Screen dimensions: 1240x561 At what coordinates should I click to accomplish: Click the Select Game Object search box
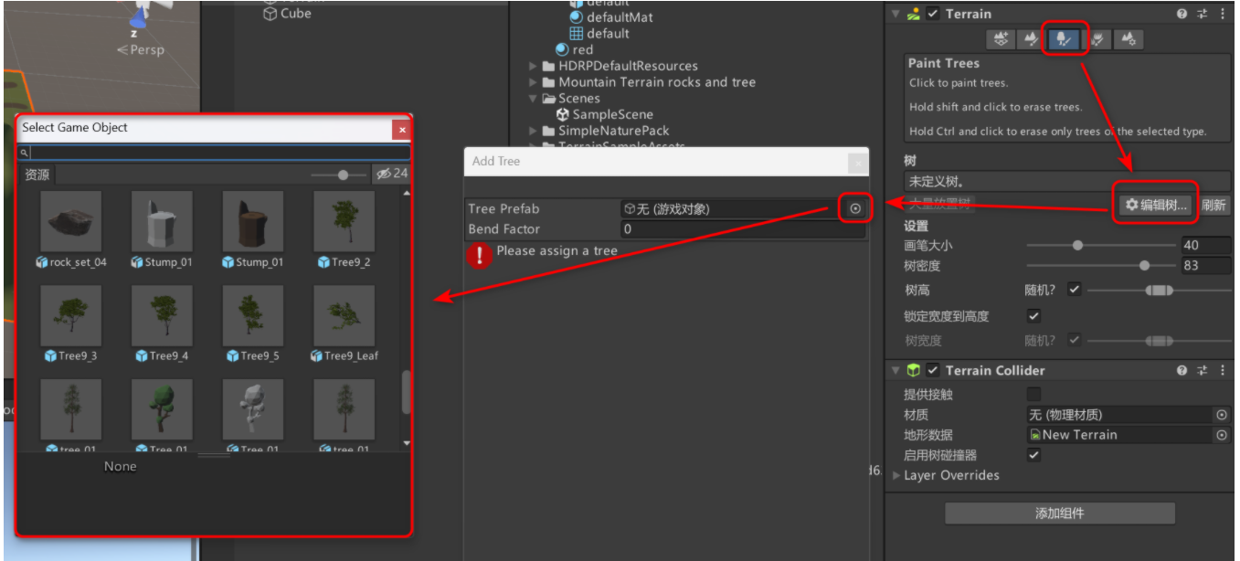point(215,153)
